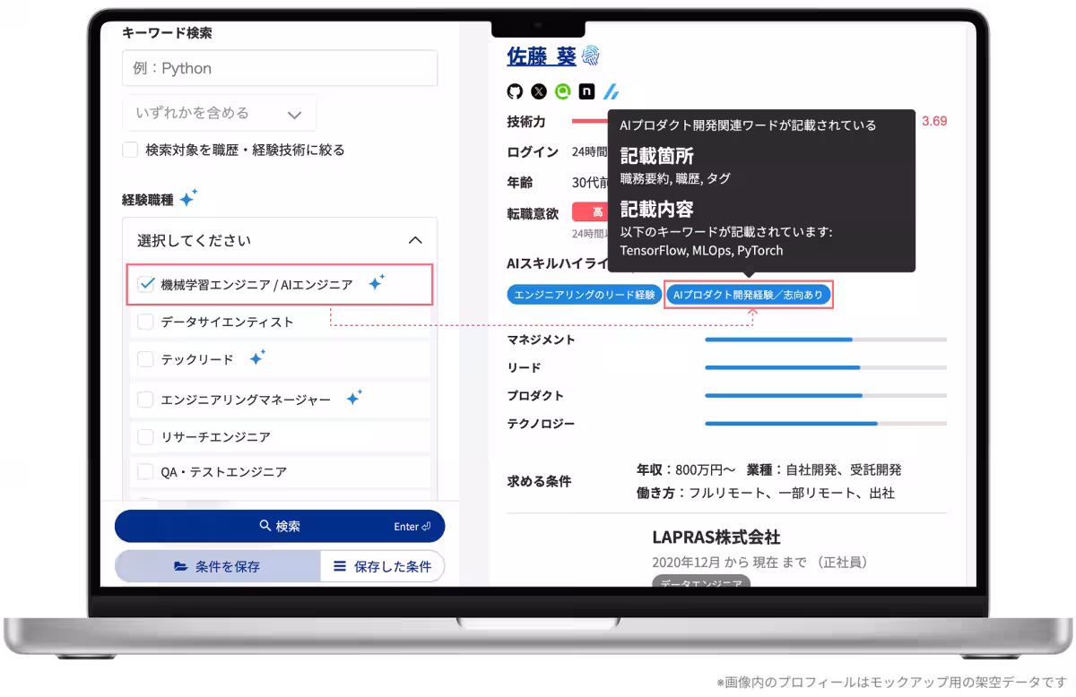Screen dimensions: 1076x697
Task: Click the 保存した条件 button
Action: 383,566
